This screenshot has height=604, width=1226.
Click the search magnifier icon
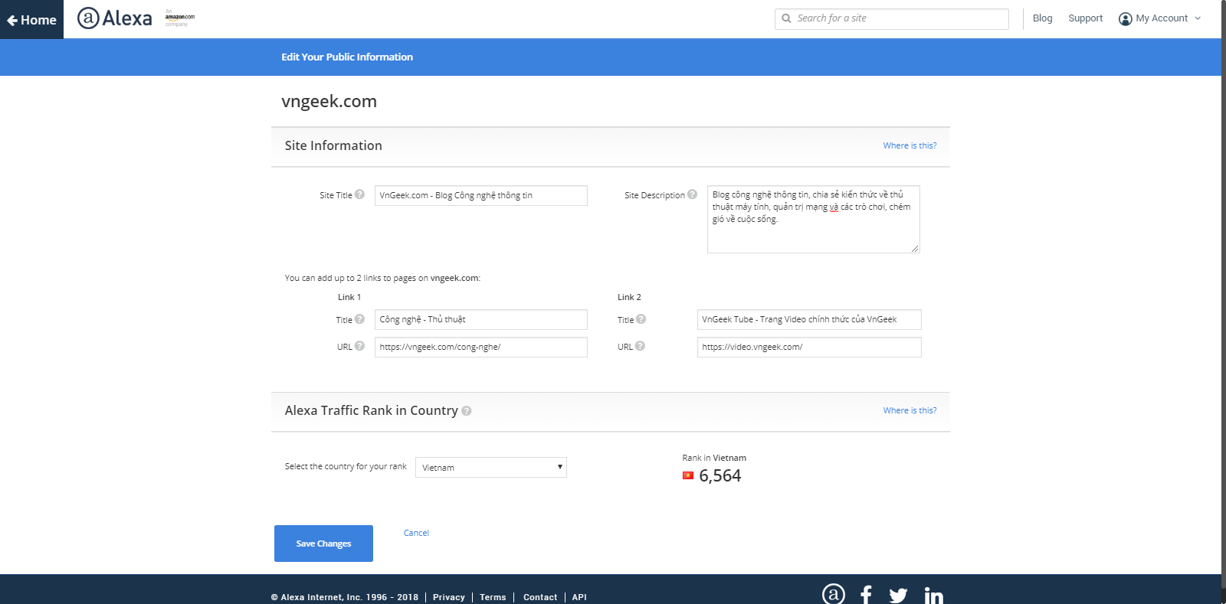coord(786,18)
